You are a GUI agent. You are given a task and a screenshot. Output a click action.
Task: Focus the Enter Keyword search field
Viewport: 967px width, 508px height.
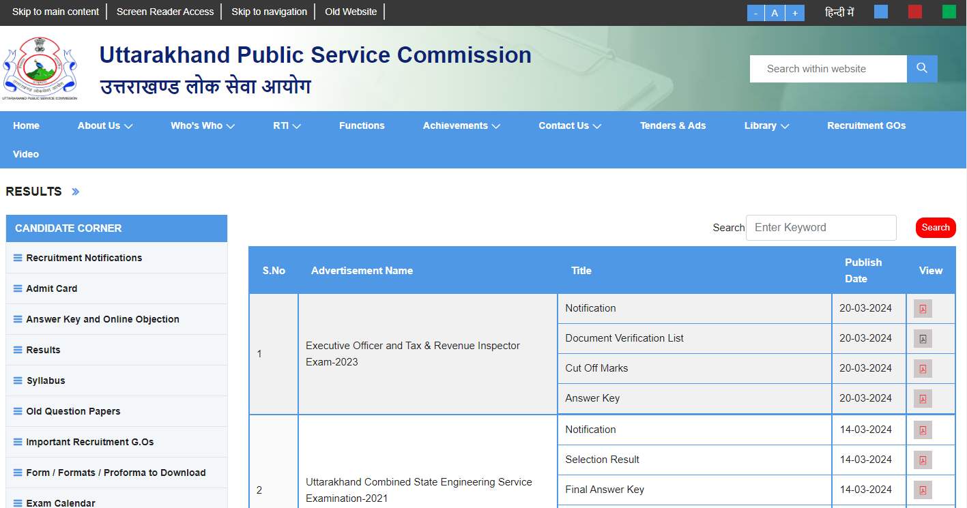click(x=821, y=228)
